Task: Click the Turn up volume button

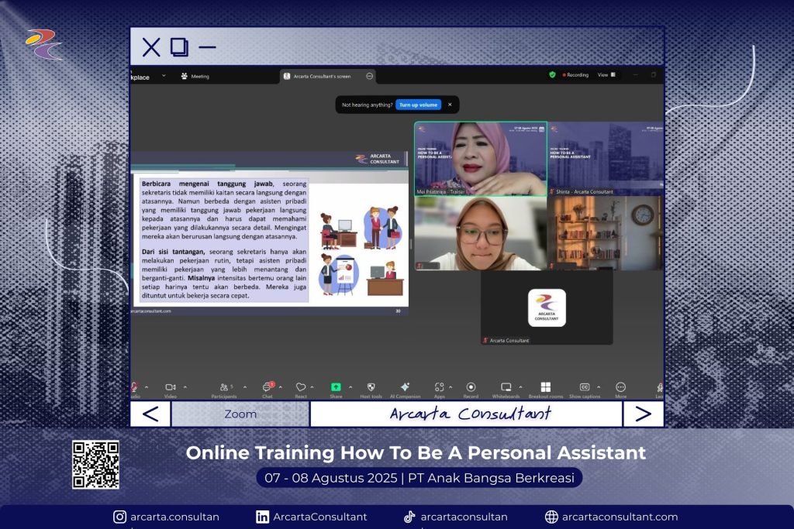Action: (418, 105)
